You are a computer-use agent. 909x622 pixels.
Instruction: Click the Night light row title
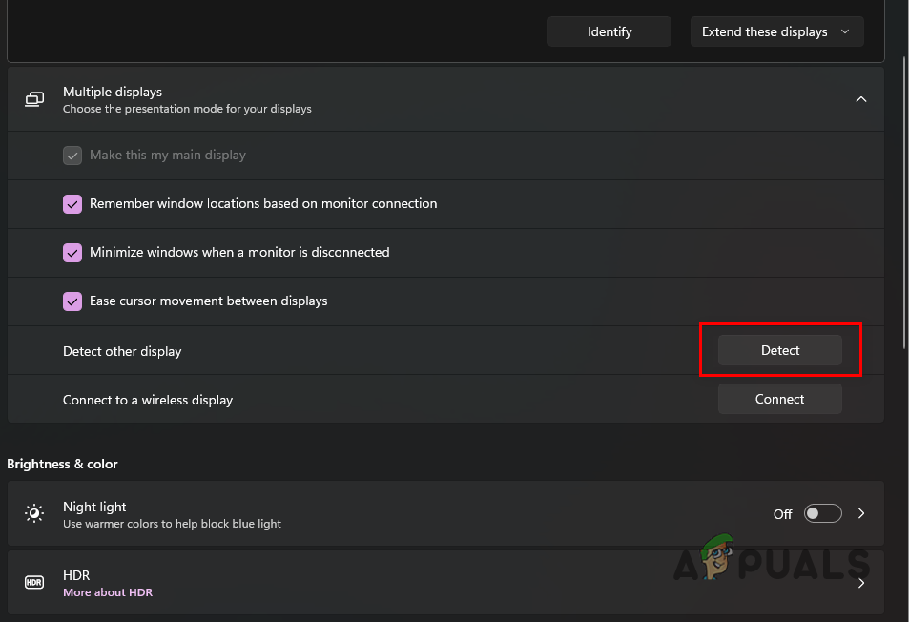[94, 507]
